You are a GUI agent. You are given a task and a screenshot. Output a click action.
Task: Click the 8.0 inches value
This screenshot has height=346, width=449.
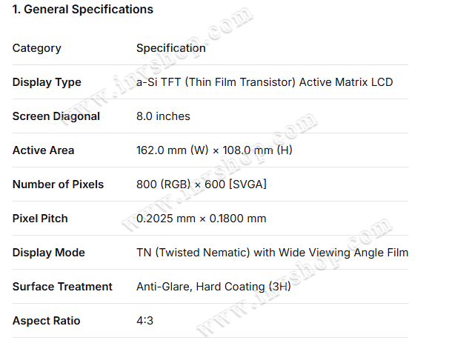click(163, 116)
